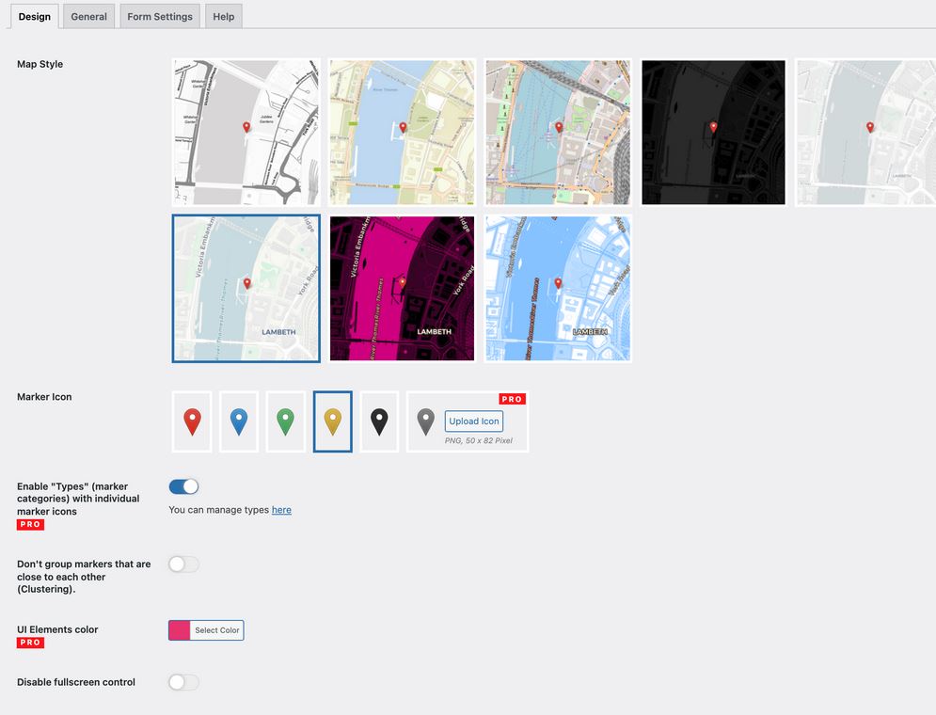Open the Design tab
Image resolution: width=936 pixels, height=715 pixels.
pyautogui.click(x=35, y=17)
